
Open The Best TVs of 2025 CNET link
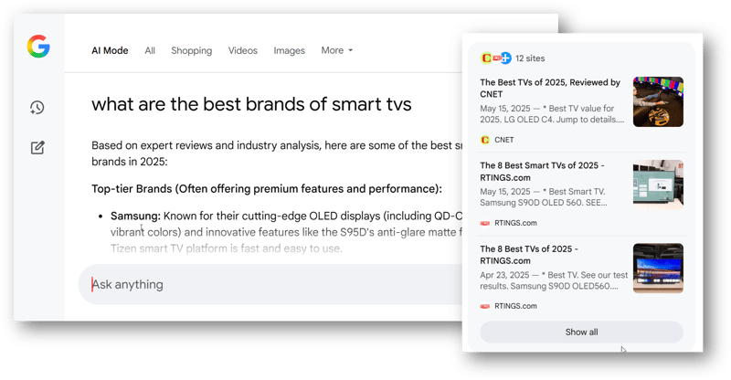[x=550, y=88]
